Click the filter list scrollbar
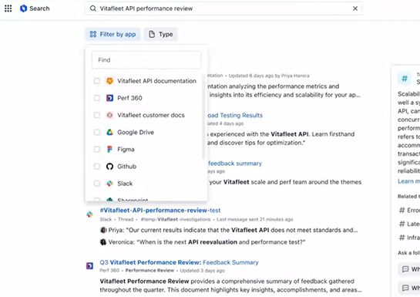This screenshot has height=297, width=420. 203,116
